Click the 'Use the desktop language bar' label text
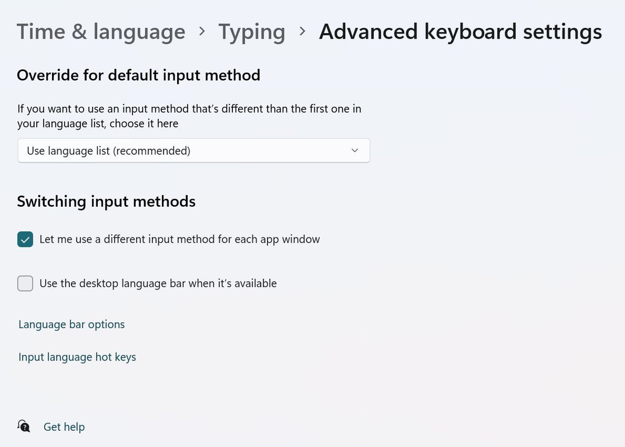This screenshot has width=625, height=447. (x=158, y=283)
